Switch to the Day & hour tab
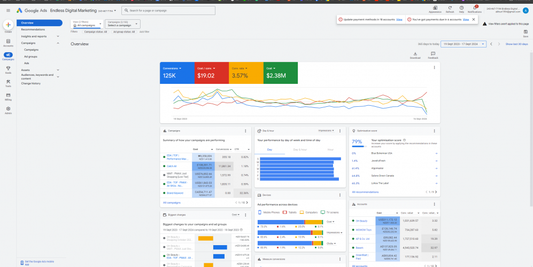533x267 pixels. 300,150
